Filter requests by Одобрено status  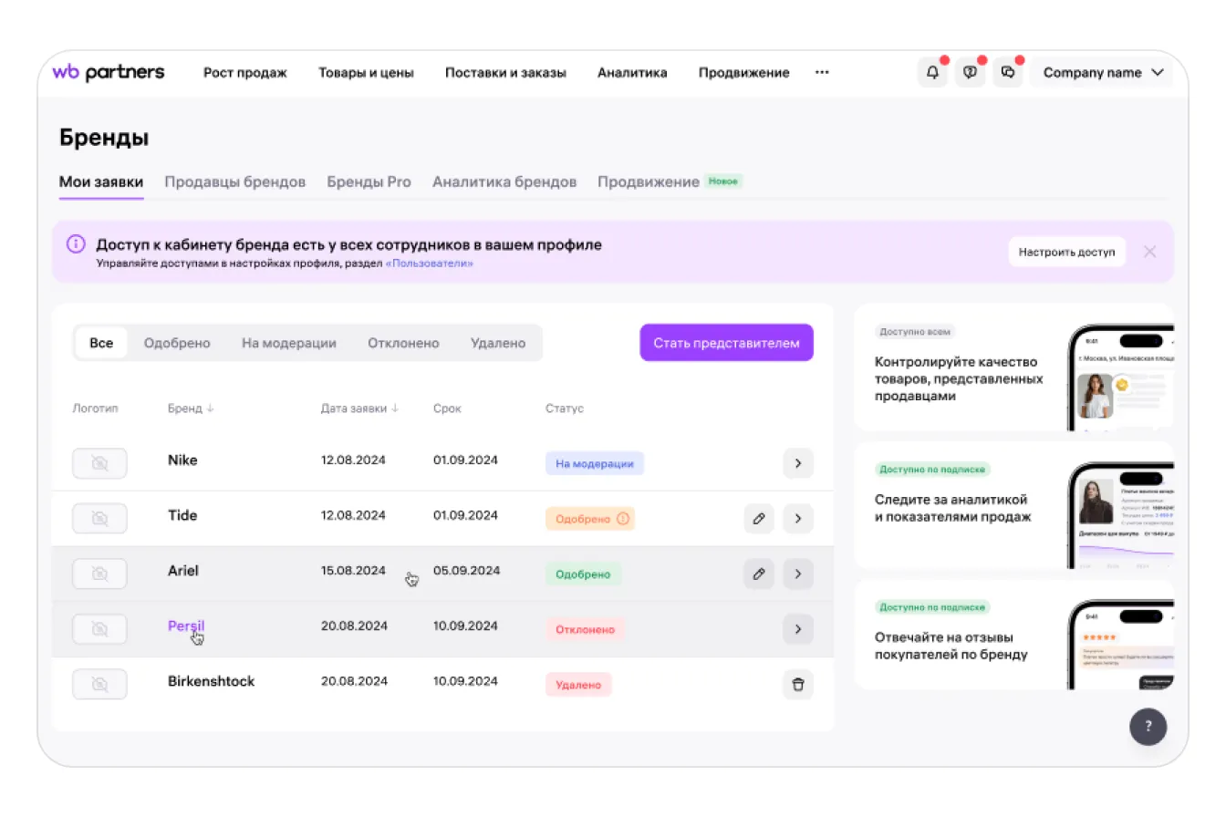pos(177,344)
